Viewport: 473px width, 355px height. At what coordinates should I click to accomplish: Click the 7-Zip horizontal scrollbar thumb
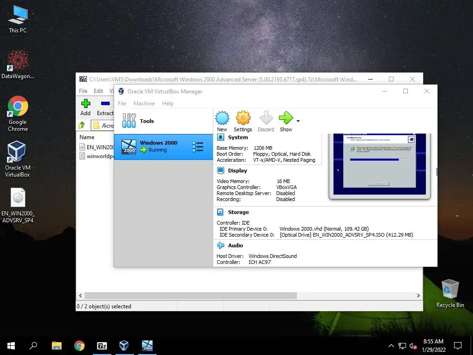(x=190, y=295)
